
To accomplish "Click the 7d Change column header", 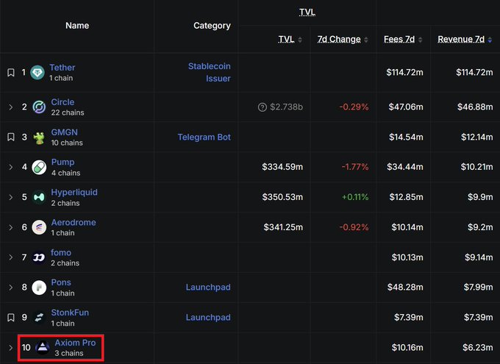I will (x=339, y=39).
